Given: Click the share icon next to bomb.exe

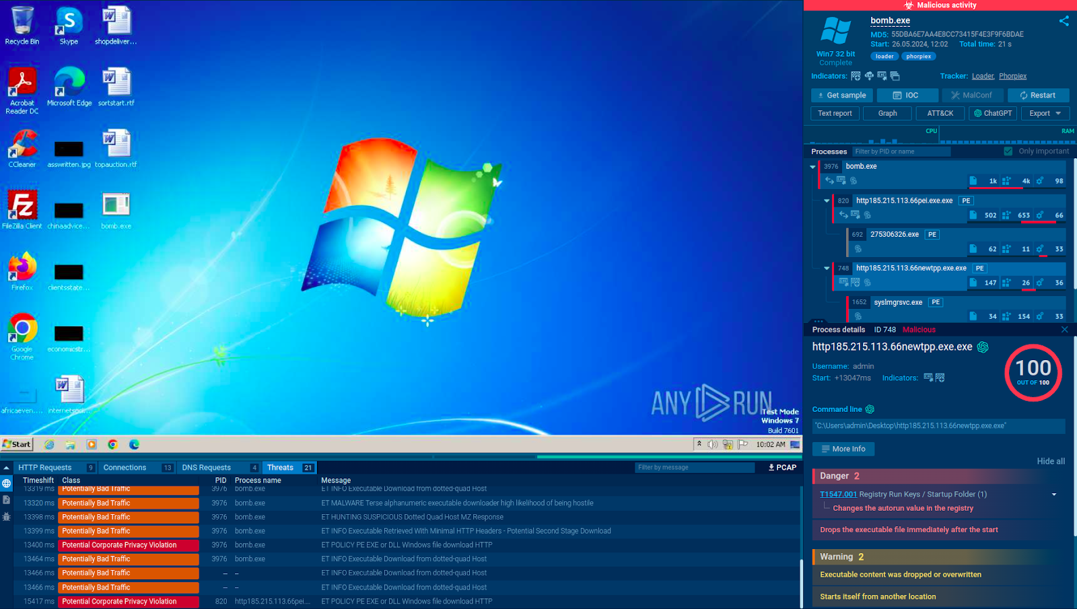Looking at the screenshot, I should coord(1064,21).
